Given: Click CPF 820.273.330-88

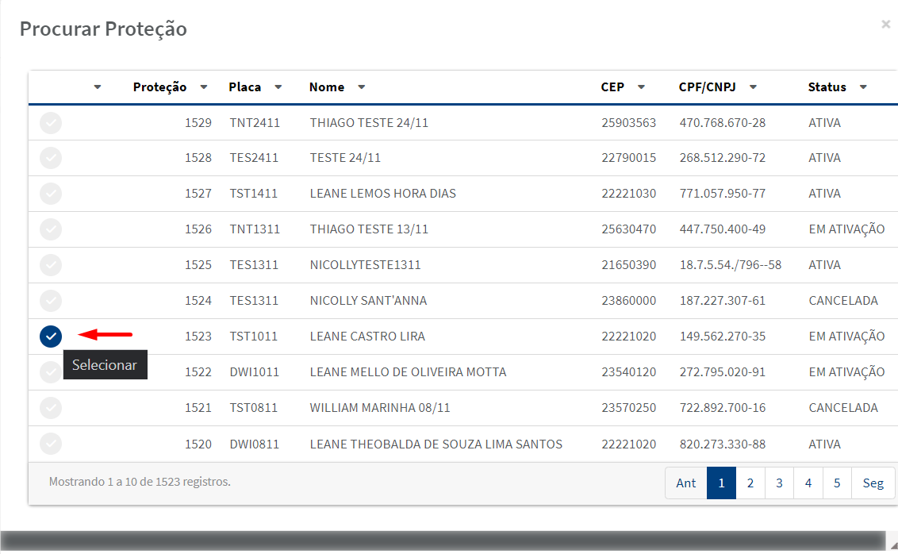Looking at the screenshot, I should (x=722, y=444).
